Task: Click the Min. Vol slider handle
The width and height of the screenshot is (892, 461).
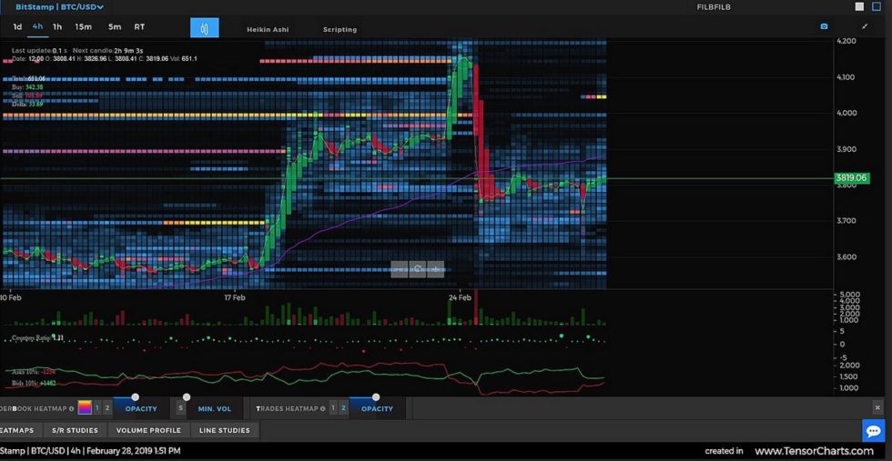Action: [x=187, y=397]
